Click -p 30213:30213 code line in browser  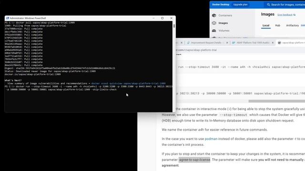[240, 94]
